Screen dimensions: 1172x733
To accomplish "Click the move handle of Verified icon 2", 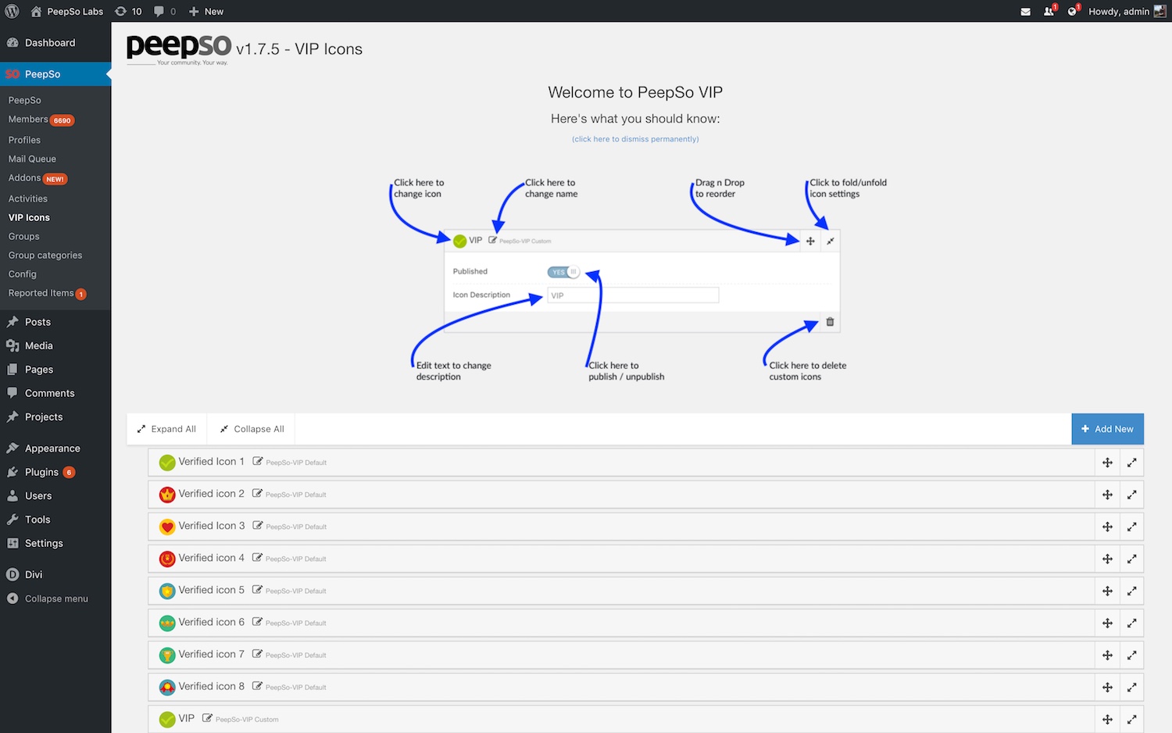I will [1107, 495].
